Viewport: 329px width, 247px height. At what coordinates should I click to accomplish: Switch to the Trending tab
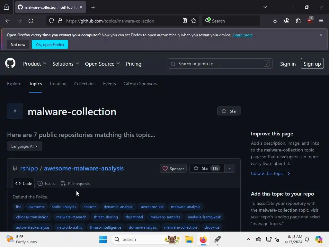point(58,84)
